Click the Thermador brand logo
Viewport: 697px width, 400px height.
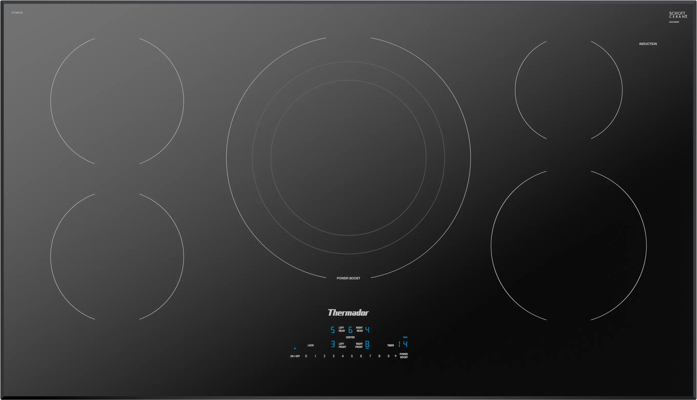(x=348, y=313)
